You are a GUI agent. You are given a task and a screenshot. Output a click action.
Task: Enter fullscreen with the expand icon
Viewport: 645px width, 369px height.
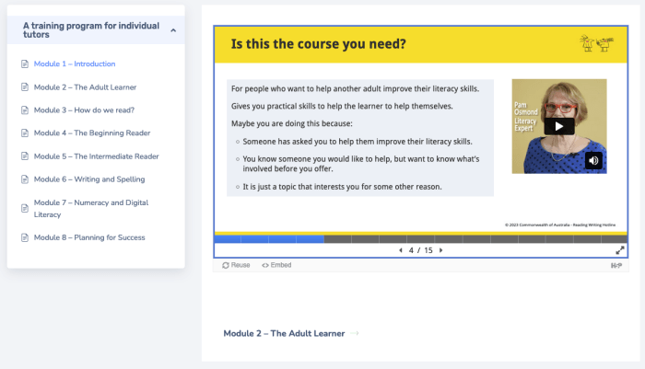click(620, 250)
